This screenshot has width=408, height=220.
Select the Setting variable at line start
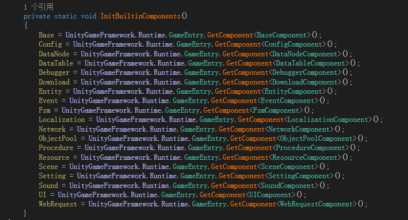(52, 176)
